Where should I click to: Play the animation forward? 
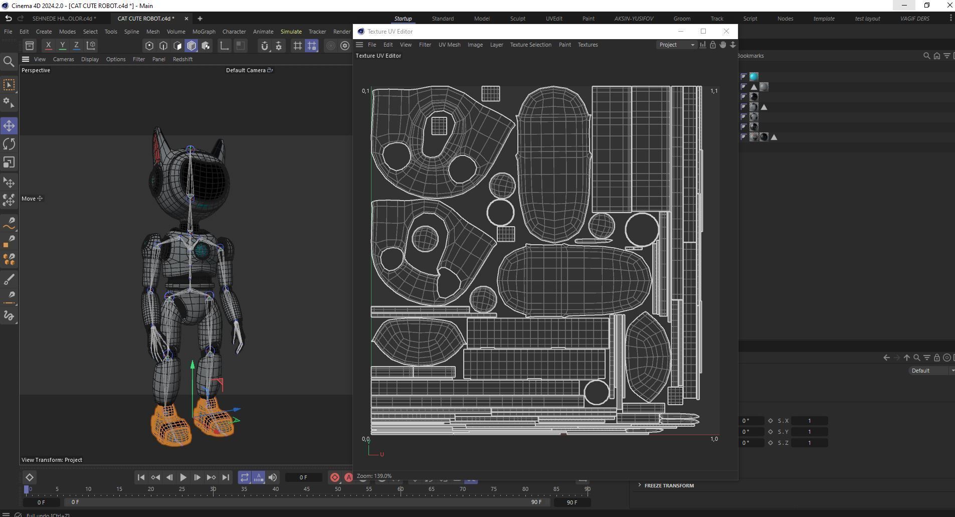tap(183, 477)
